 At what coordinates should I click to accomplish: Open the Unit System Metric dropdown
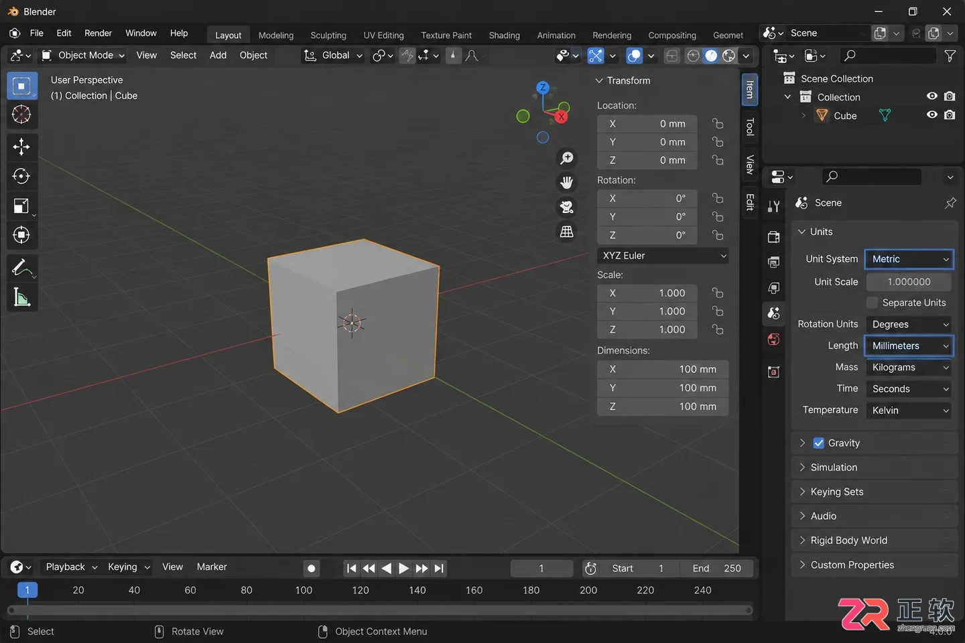pos(909,259)
